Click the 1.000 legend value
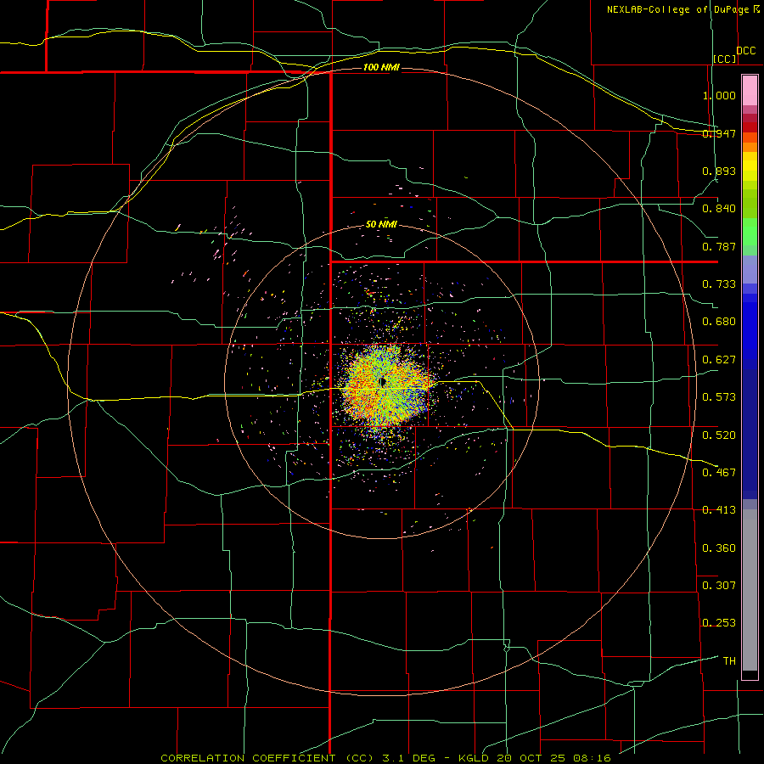This screenshot has height=764, width=764. [719, 95]
